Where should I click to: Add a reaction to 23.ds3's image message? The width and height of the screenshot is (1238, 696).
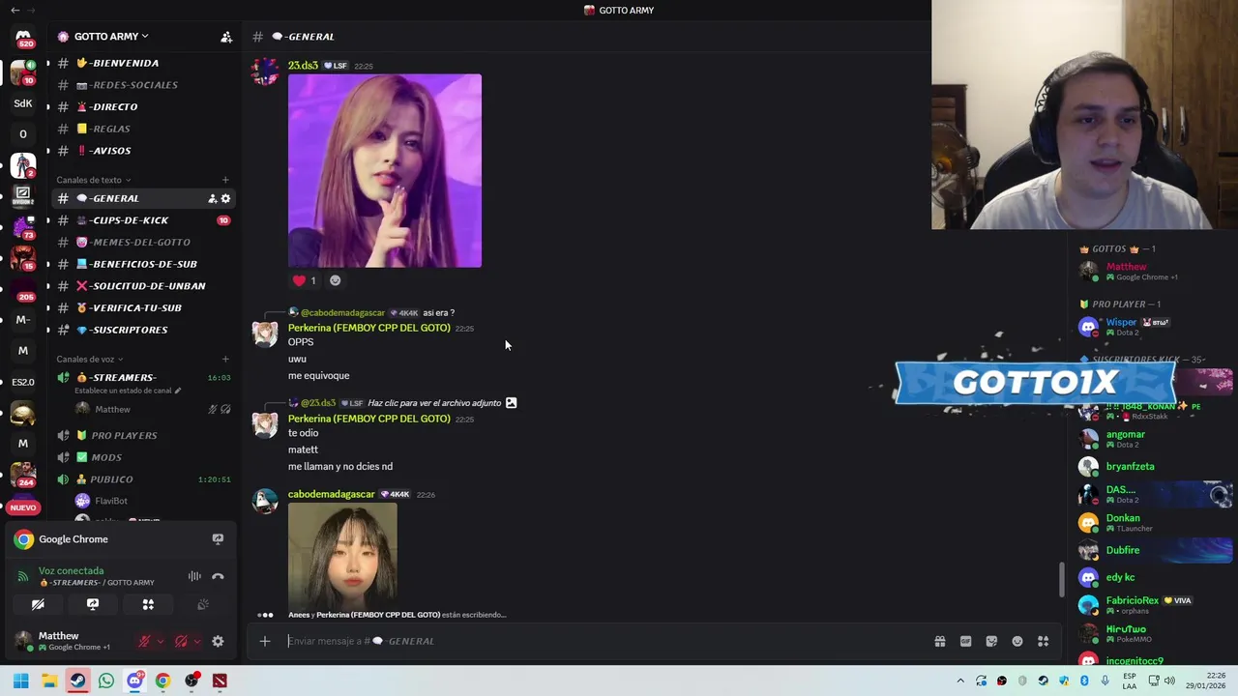coord(335,280)
